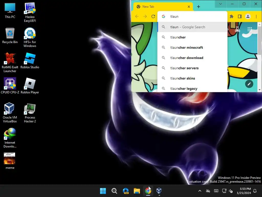Click the Chrome taskbar icon
Viewport: 262px width, 197px height.
click(148, 191)
